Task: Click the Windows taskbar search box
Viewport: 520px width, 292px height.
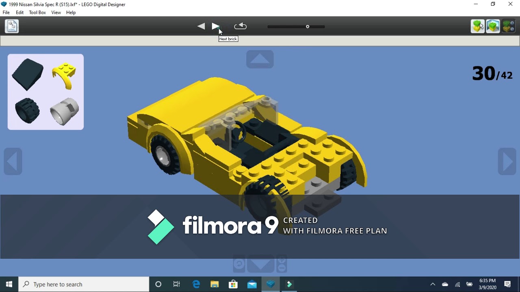Action: [x=84, y=284]
